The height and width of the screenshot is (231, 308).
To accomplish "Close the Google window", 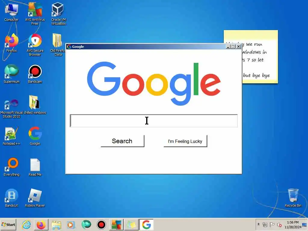I will pos(239,47).
